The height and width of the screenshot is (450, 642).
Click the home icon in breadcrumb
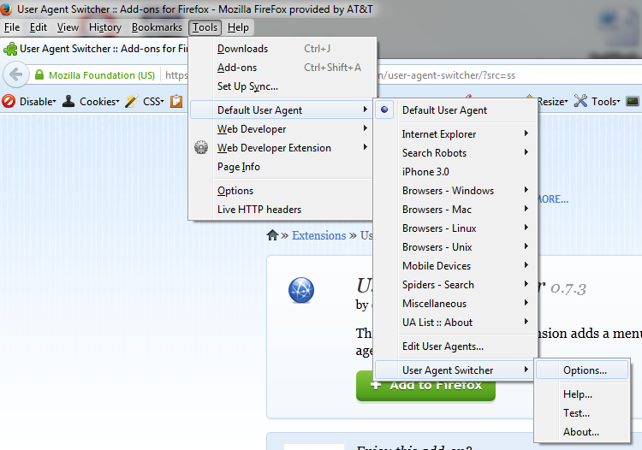[272, 235]
